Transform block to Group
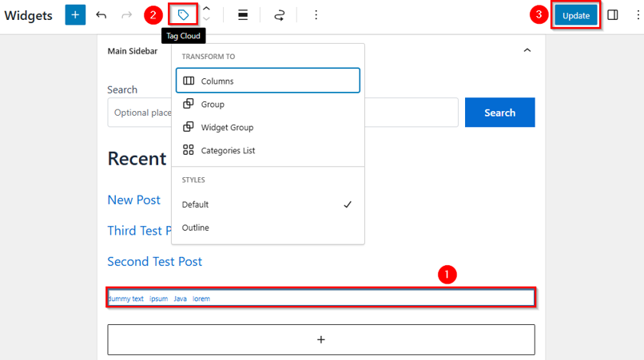Image resolution: width=644 pixels, height=360 pixels. 268,105
